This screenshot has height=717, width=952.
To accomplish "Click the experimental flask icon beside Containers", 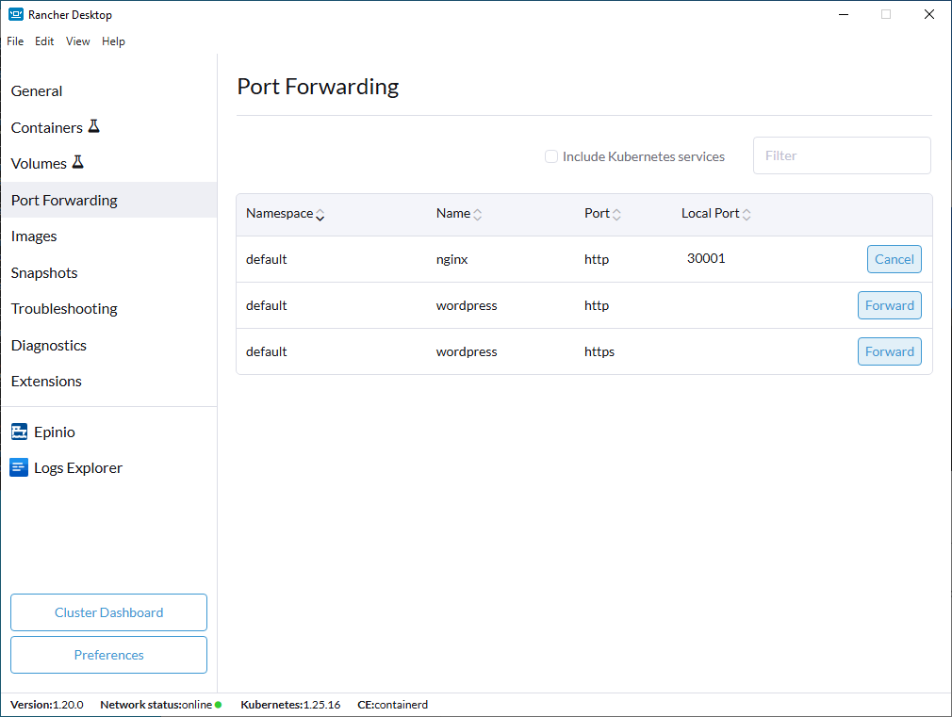I will (x=93, y=126).
